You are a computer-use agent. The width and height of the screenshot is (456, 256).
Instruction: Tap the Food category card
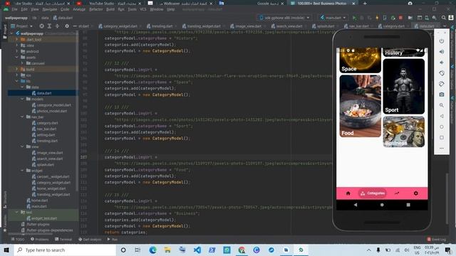[360, 106]
